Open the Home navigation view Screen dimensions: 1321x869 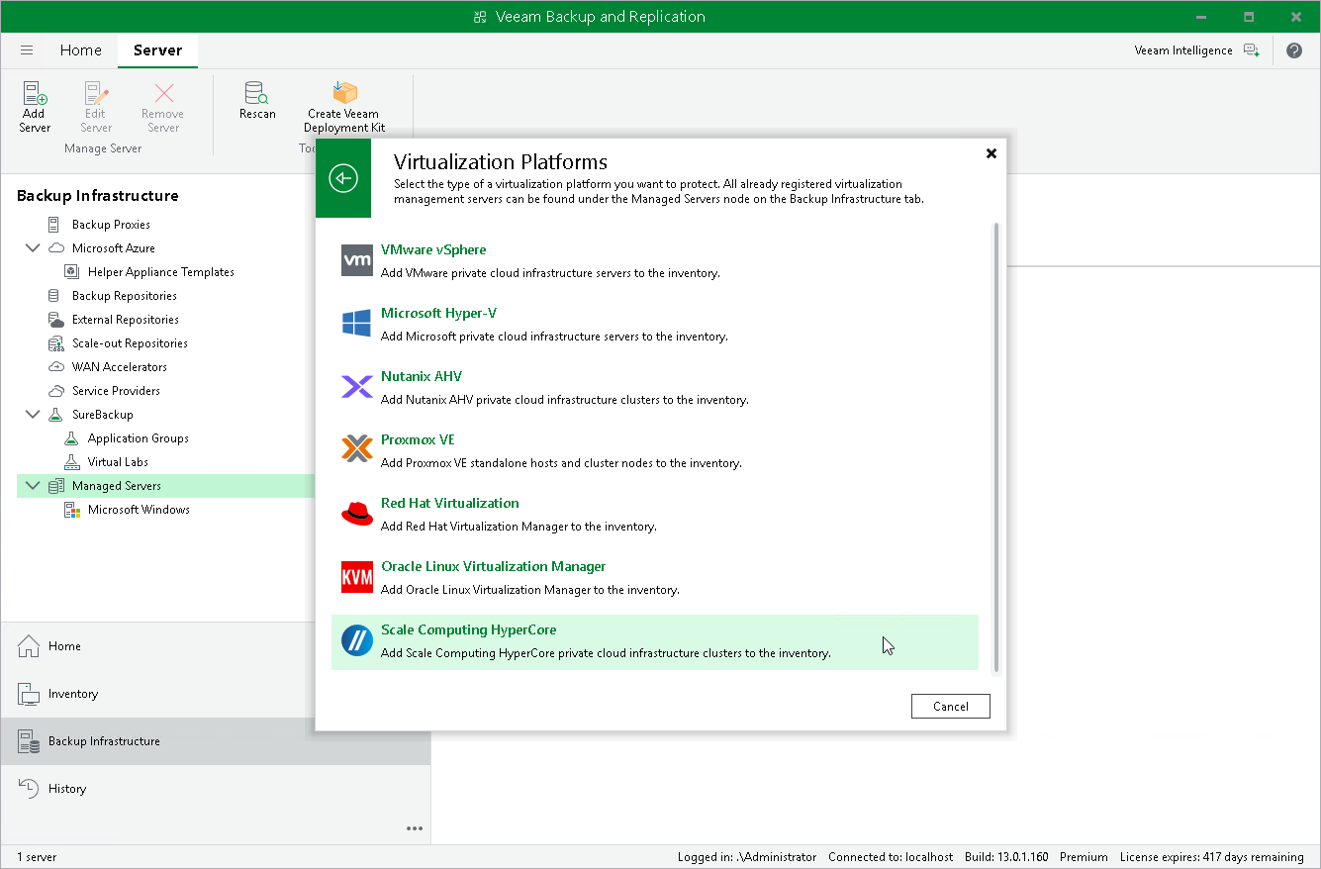[216, 646]
